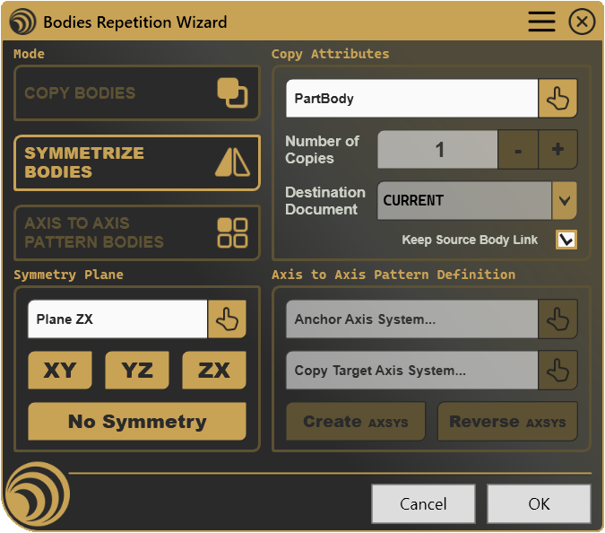
Task: Confirm with the OK button
Action: [x=539, y=504]
